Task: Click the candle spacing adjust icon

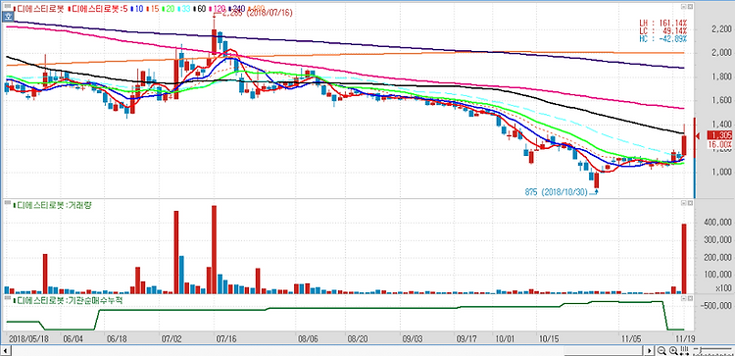Action: point(684,350)
